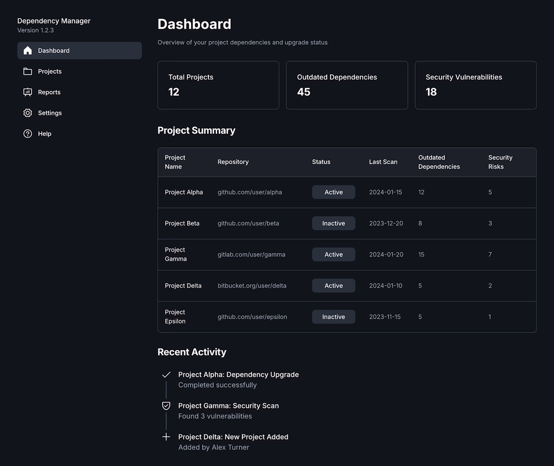Click the Inactive badge for Project Epsilon
This screenshot has width=554, height=466.
[x=333, y=317]
